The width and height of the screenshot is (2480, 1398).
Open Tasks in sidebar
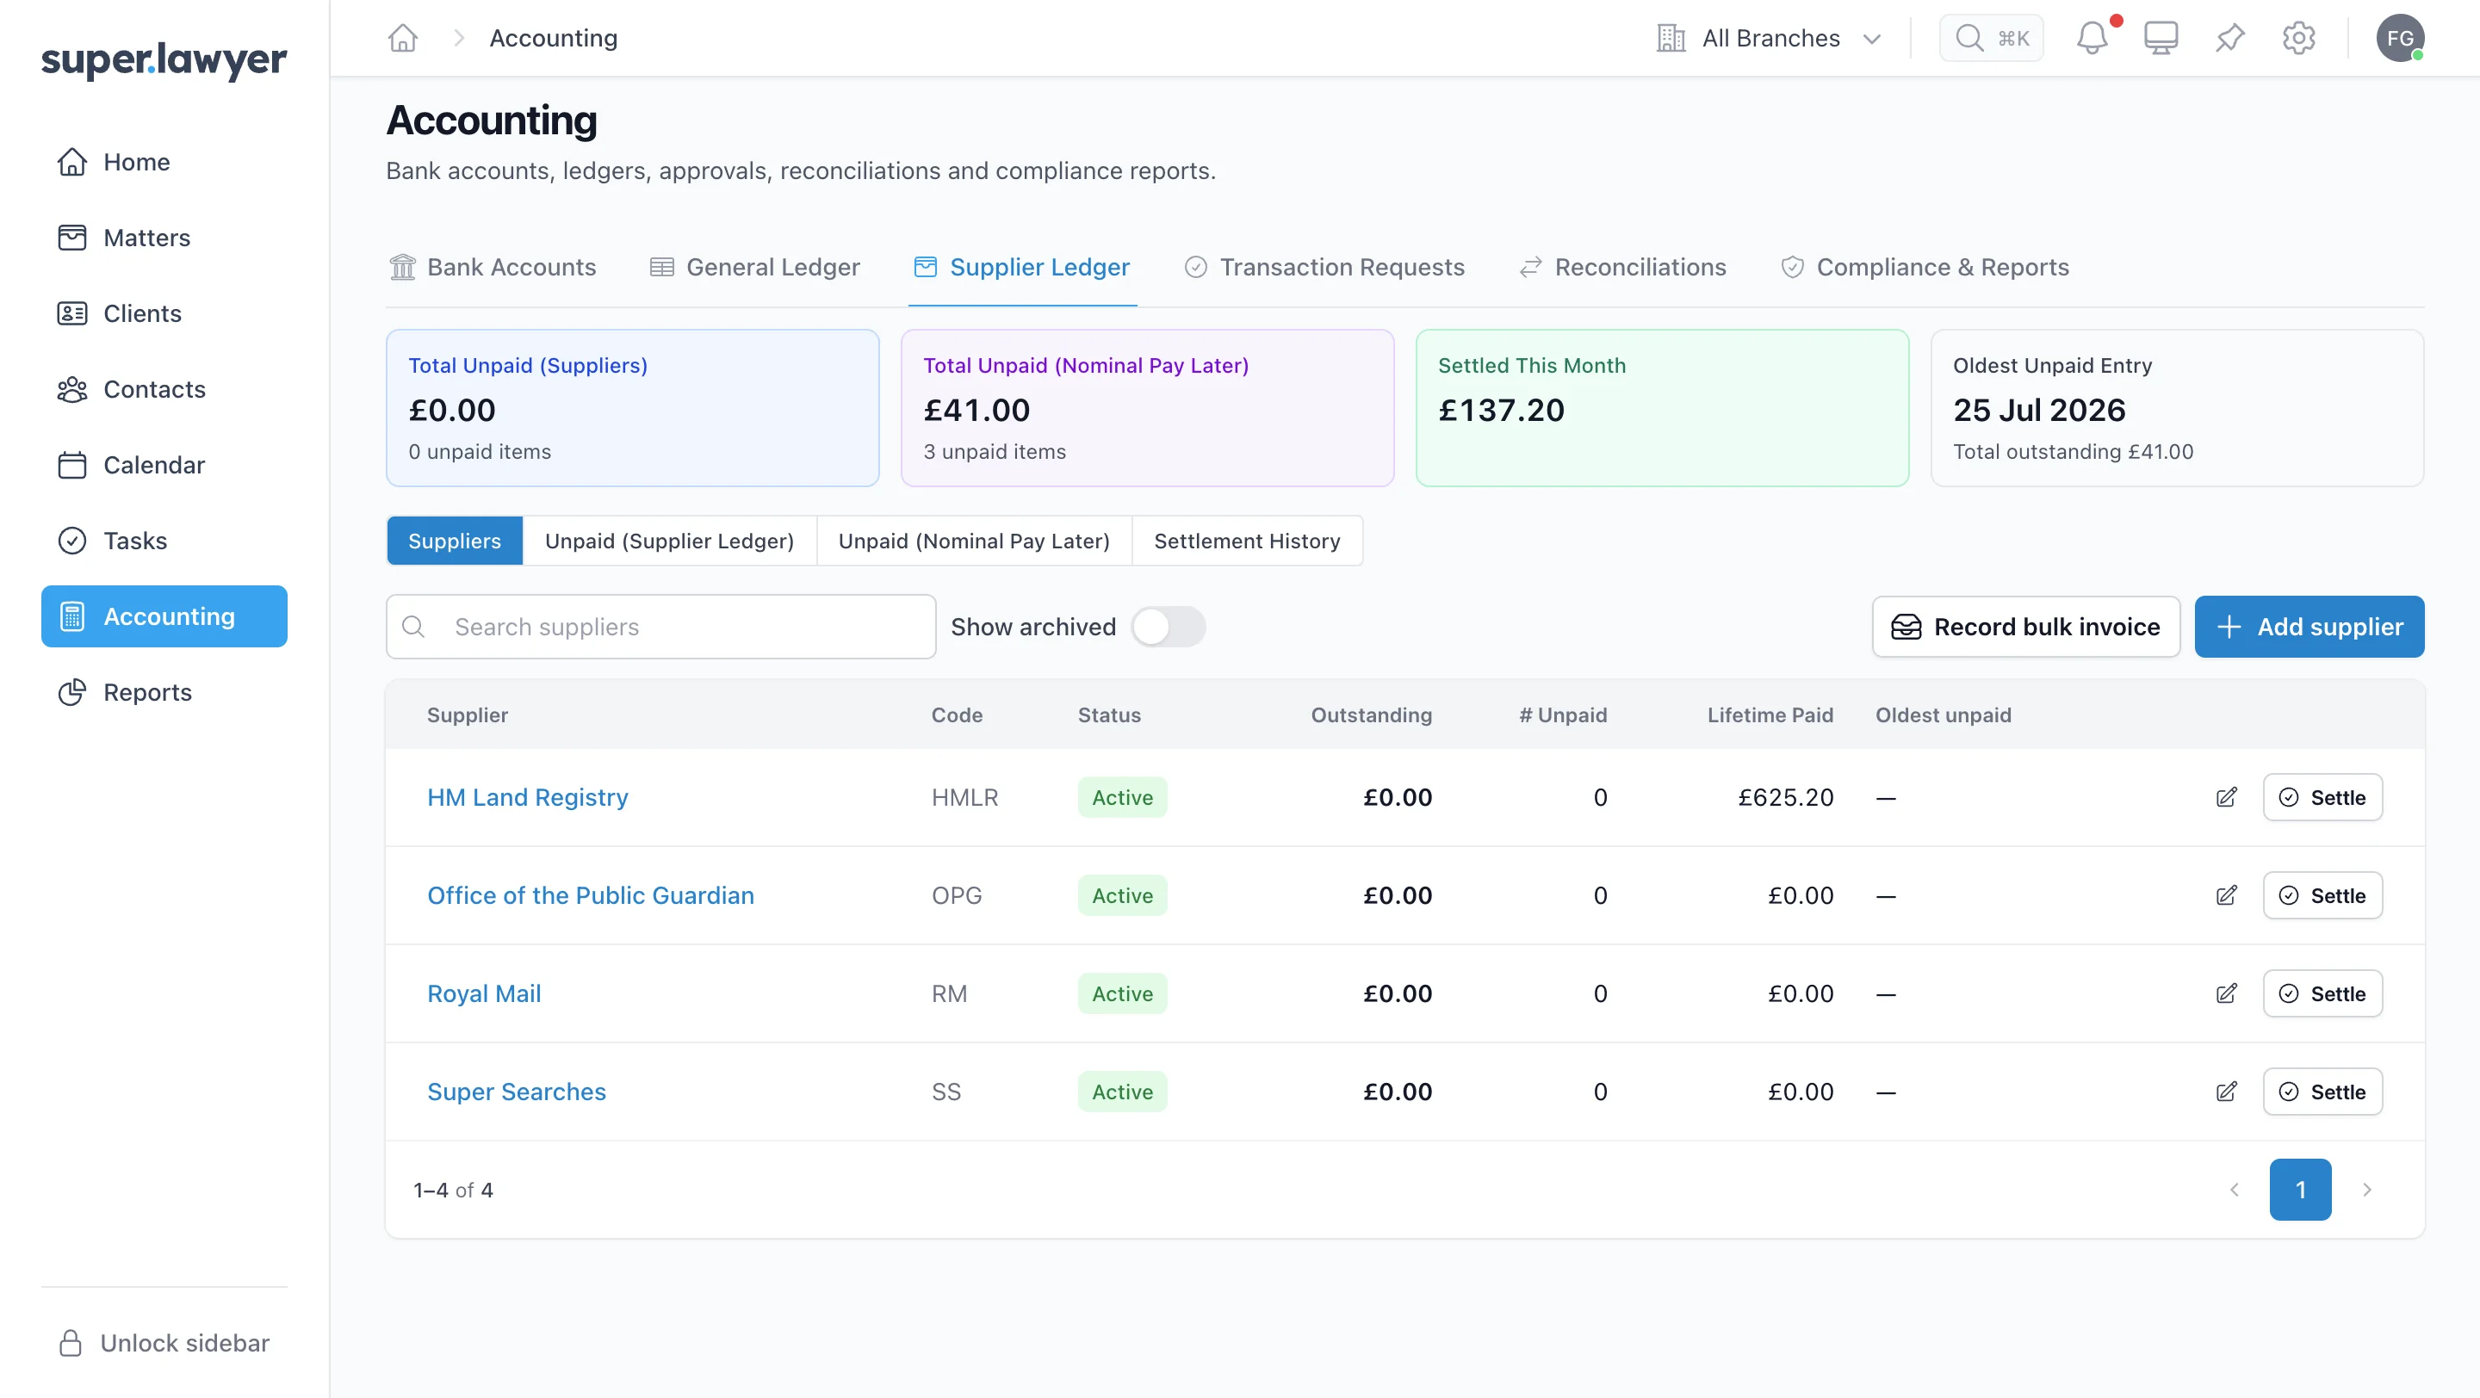pyautogui.click(x=164, y=541)
